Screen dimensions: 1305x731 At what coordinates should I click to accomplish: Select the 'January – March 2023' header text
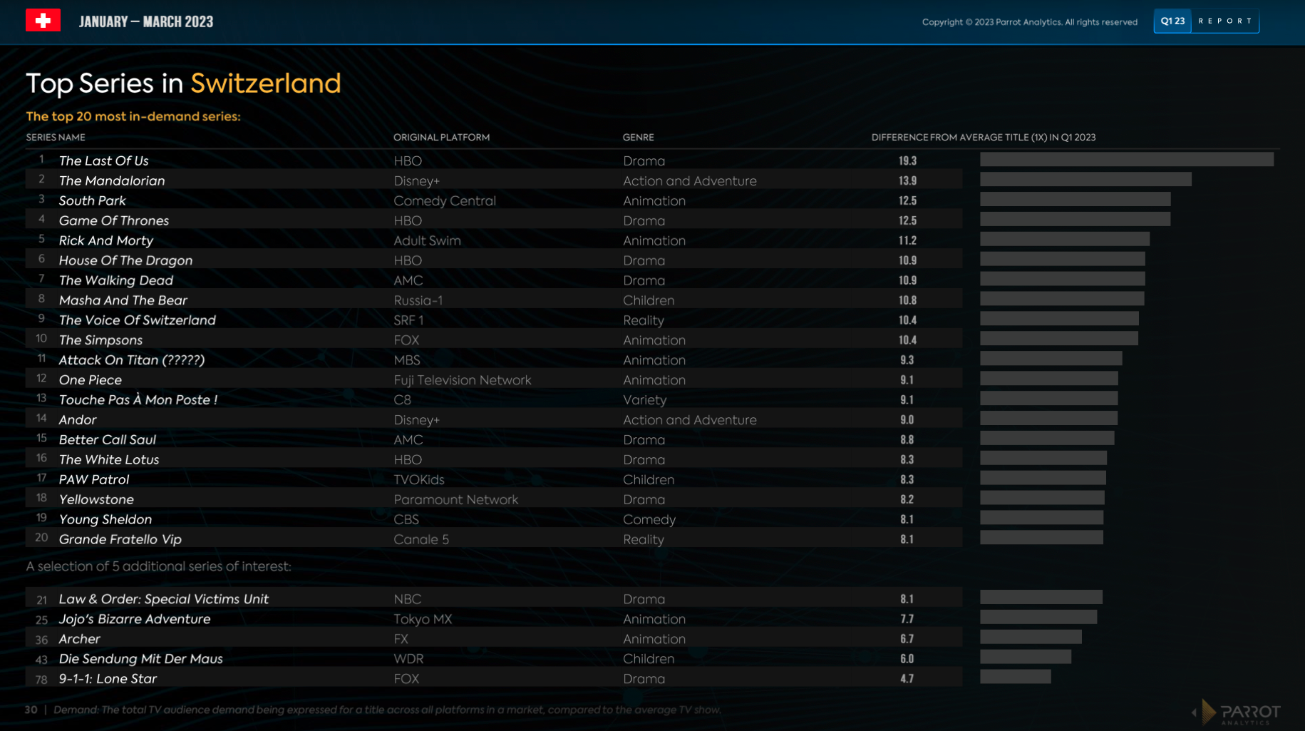tap(146, 21)
